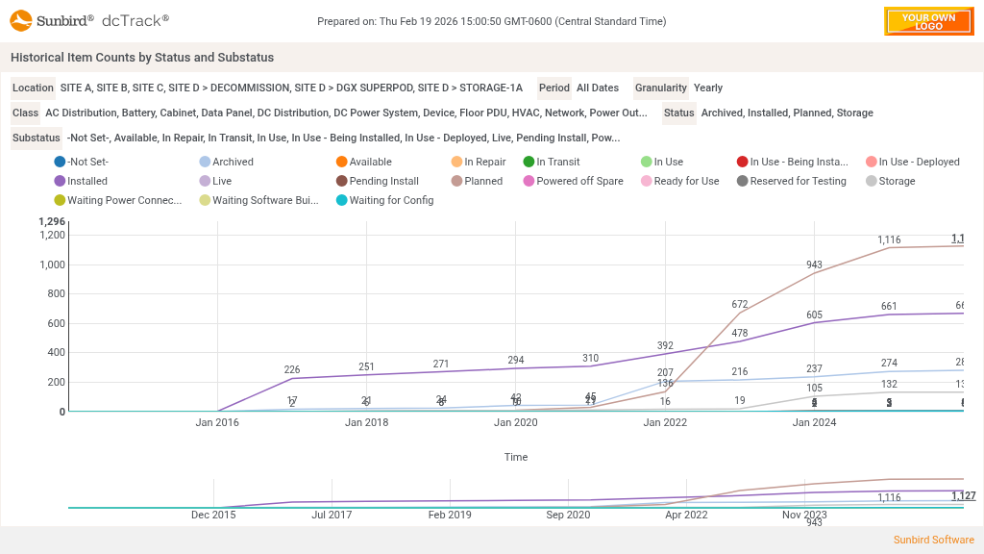Click the Storage legend marker
This screenshot has width=984, height=554.
tap(872, 181)
